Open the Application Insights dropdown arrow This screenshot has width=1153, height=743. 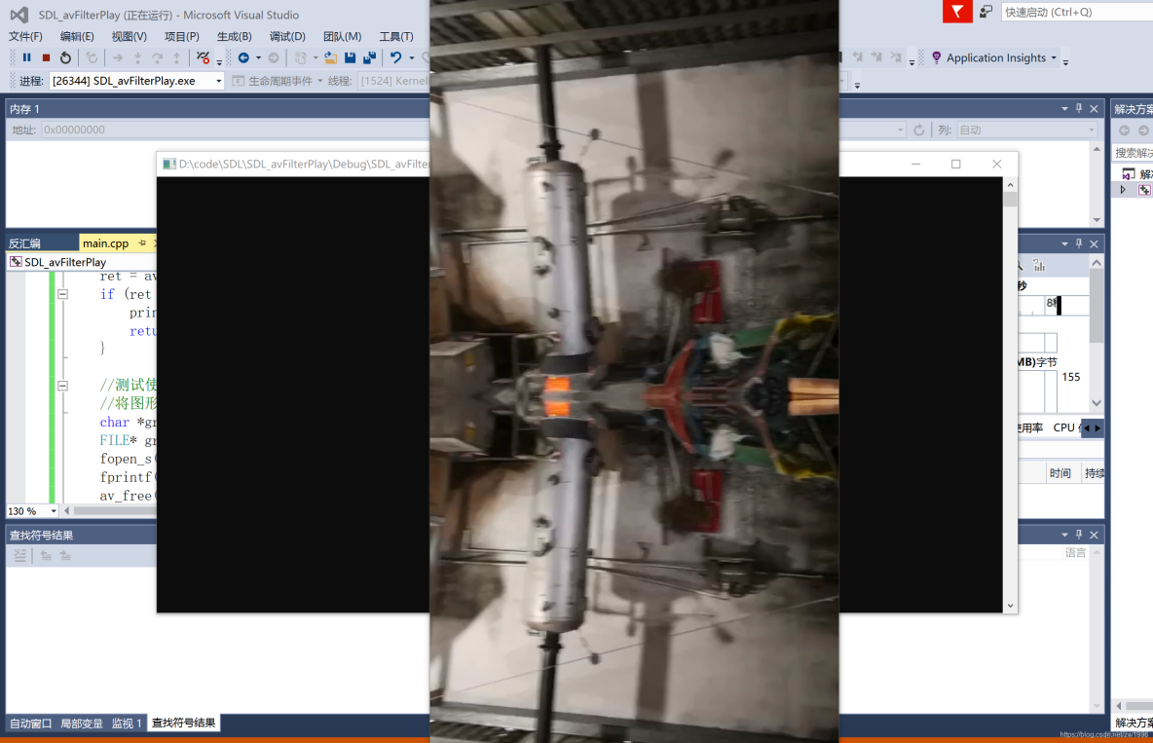pos(1054,57)
